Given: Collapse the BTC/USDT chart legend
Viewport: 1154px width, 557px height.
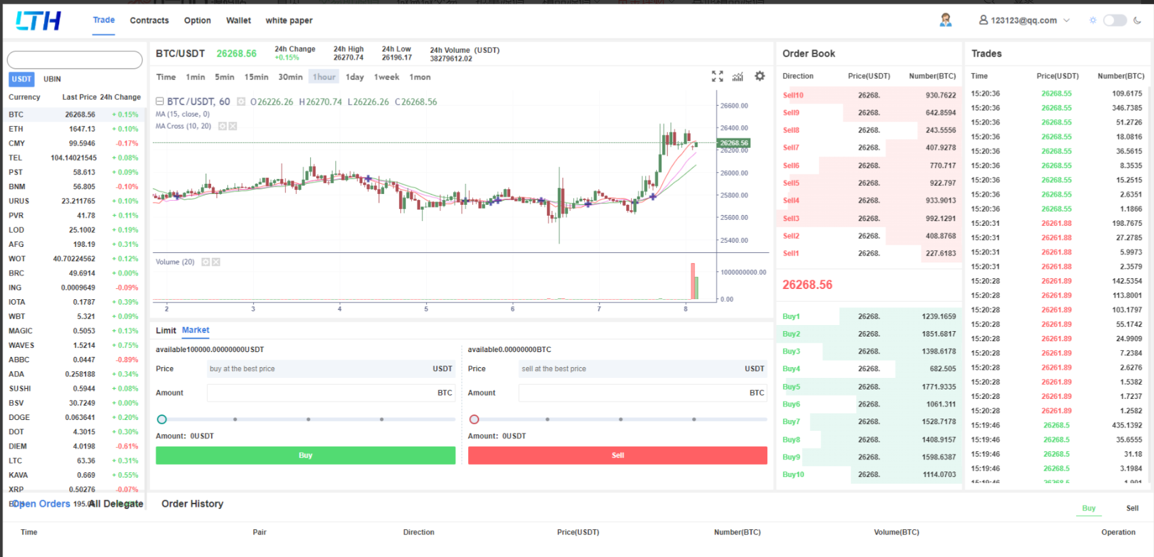Looking at the screenshot, I should tap(160, 102).
